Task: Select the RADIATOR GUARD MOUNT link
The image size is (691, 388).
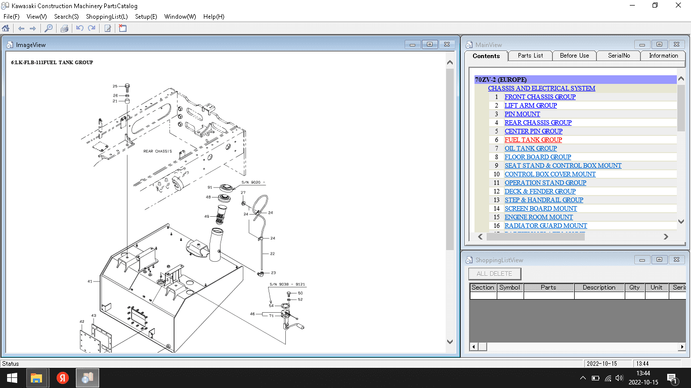Action: click(x=546, y=226)
